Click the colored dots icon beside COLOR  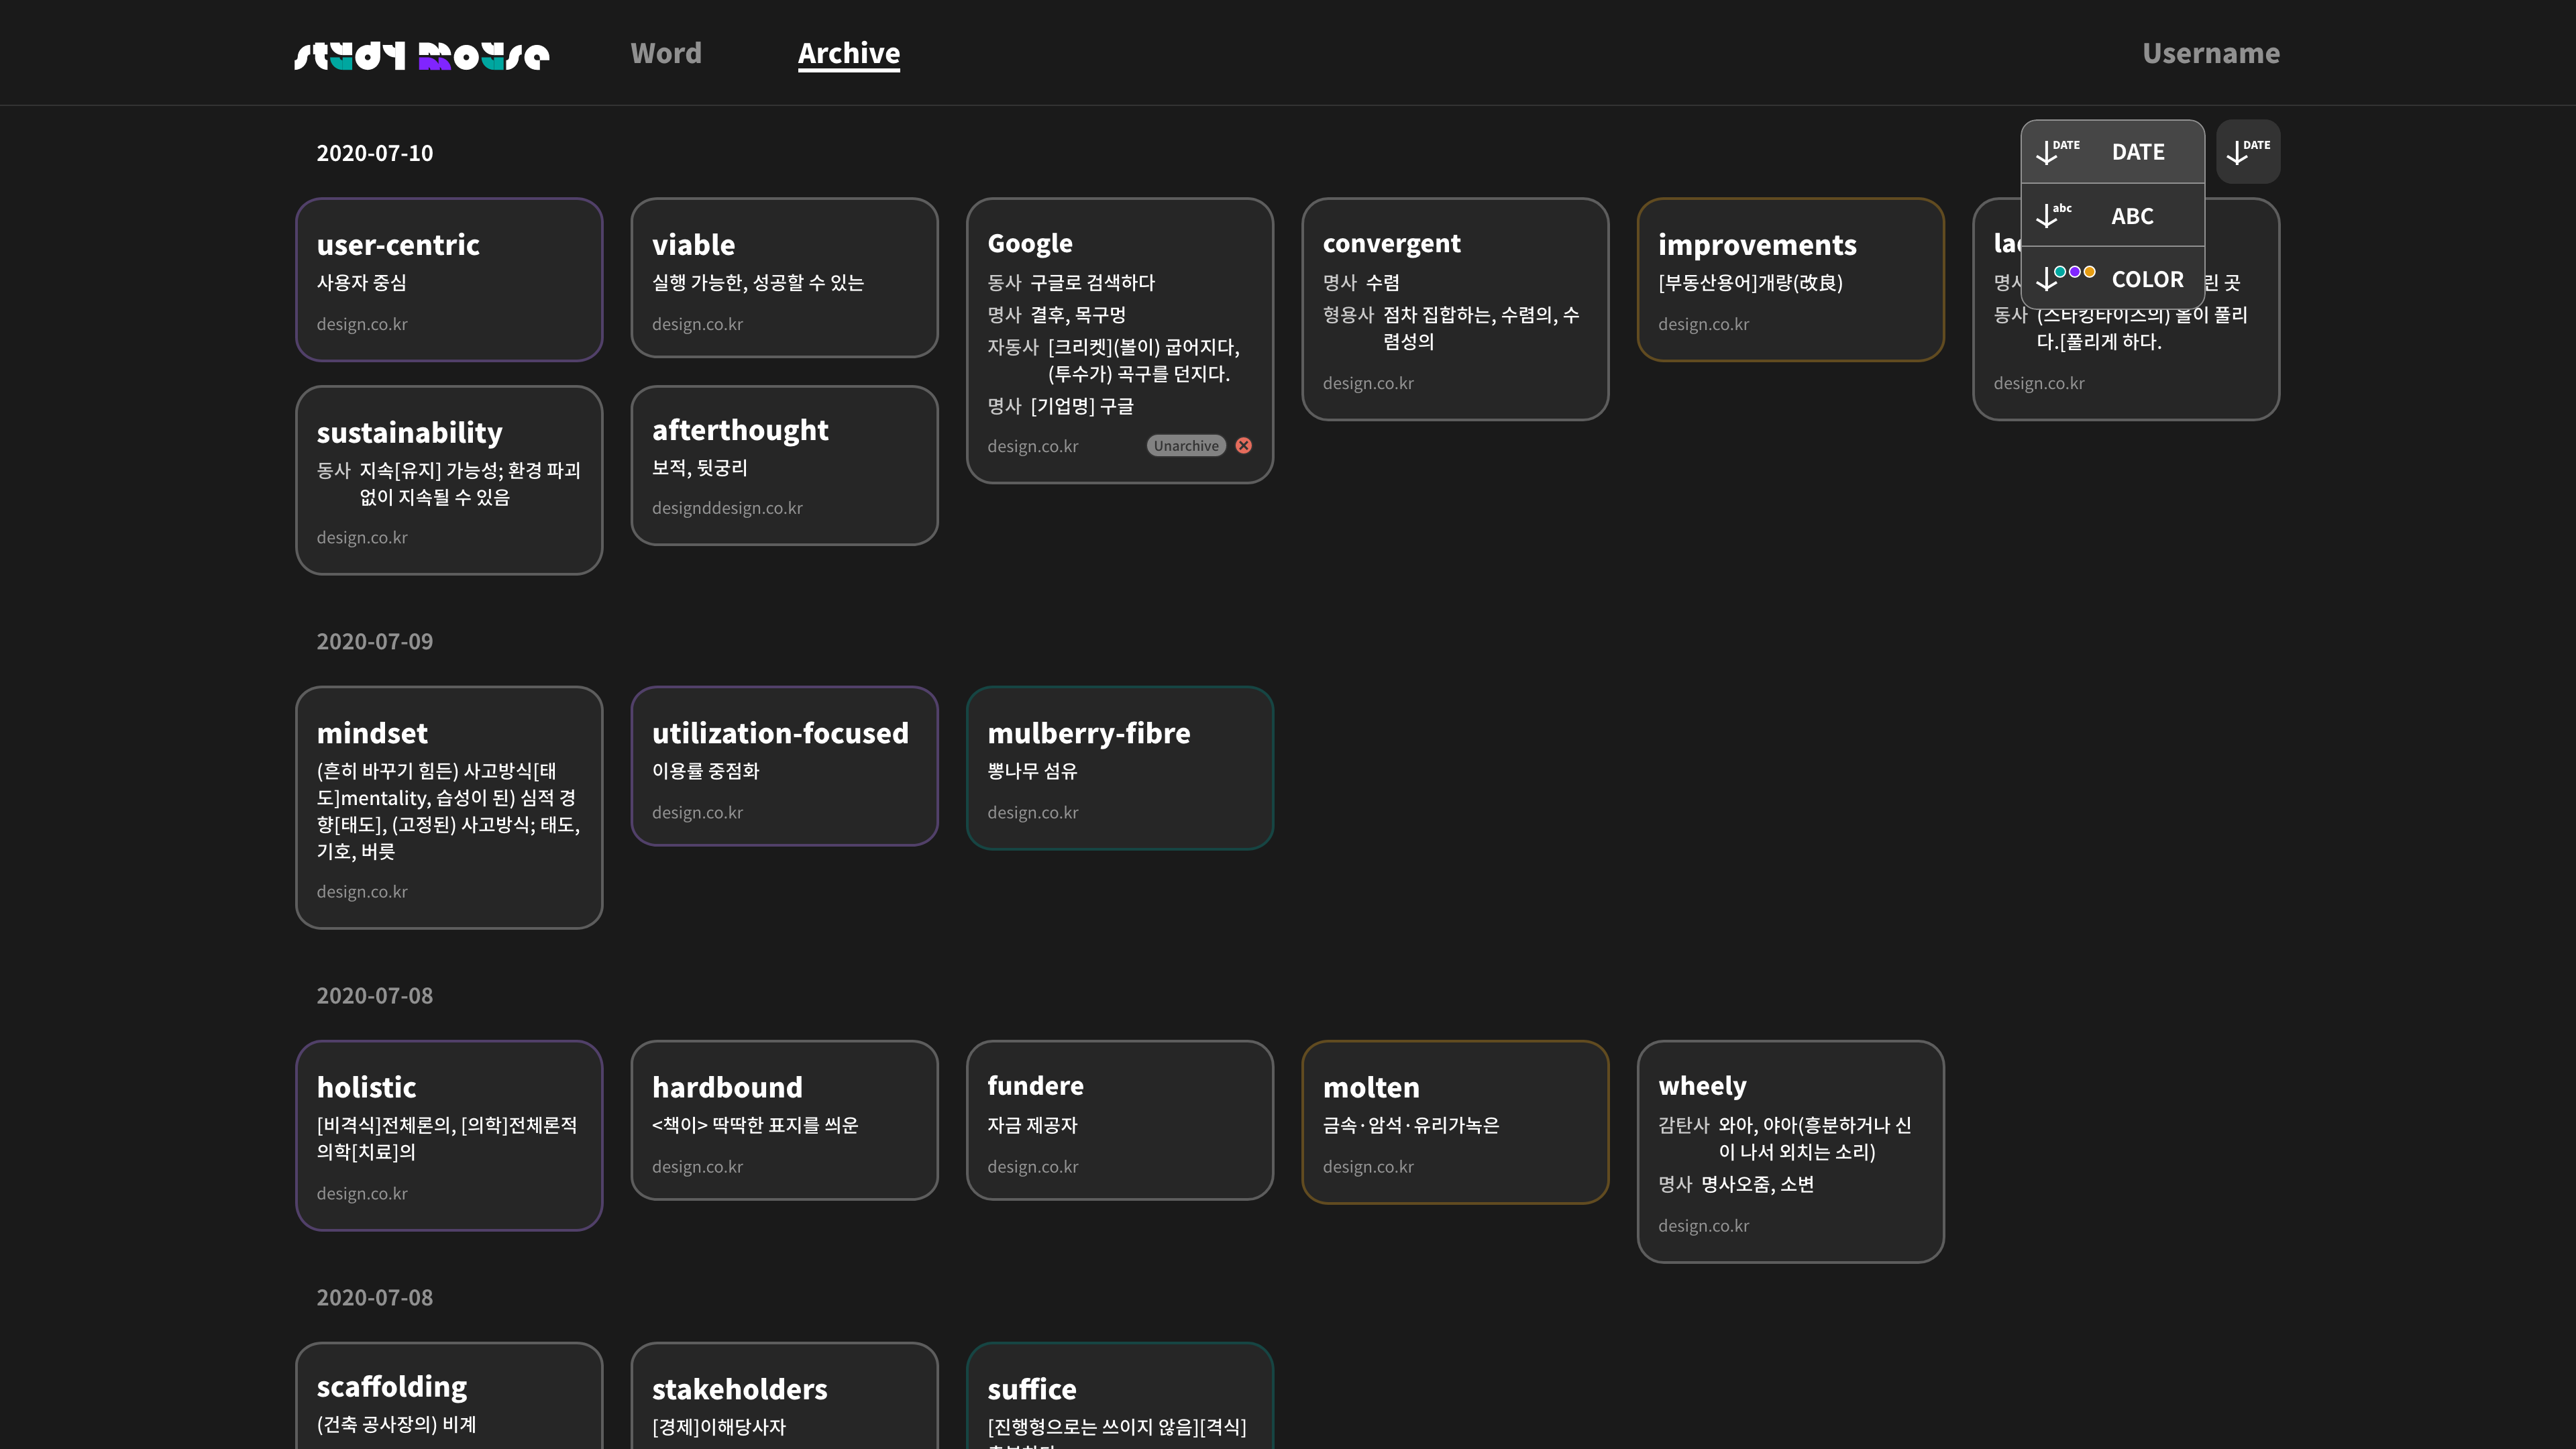pyautogui.click(x=2074, y=273)
